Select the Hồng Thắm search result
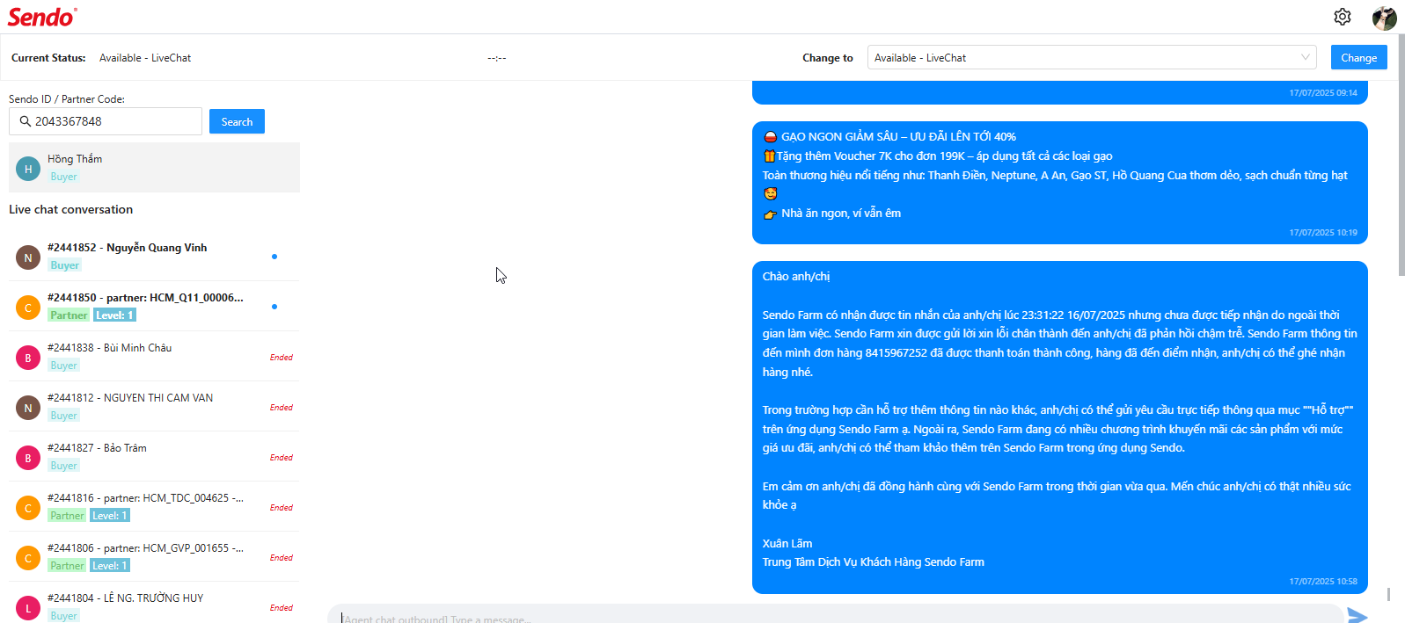This screenshot has height=623, width=1405. [x=154, y=168]
